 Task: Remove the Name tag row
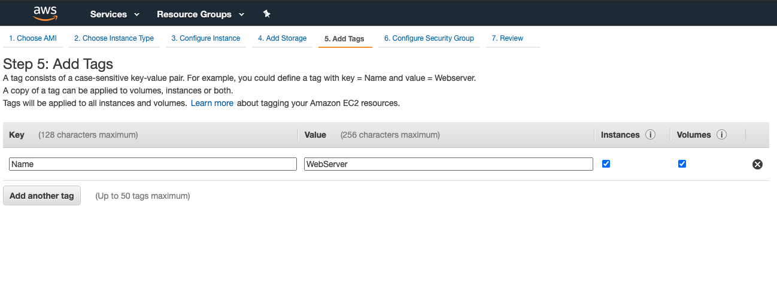pos(757,164)
